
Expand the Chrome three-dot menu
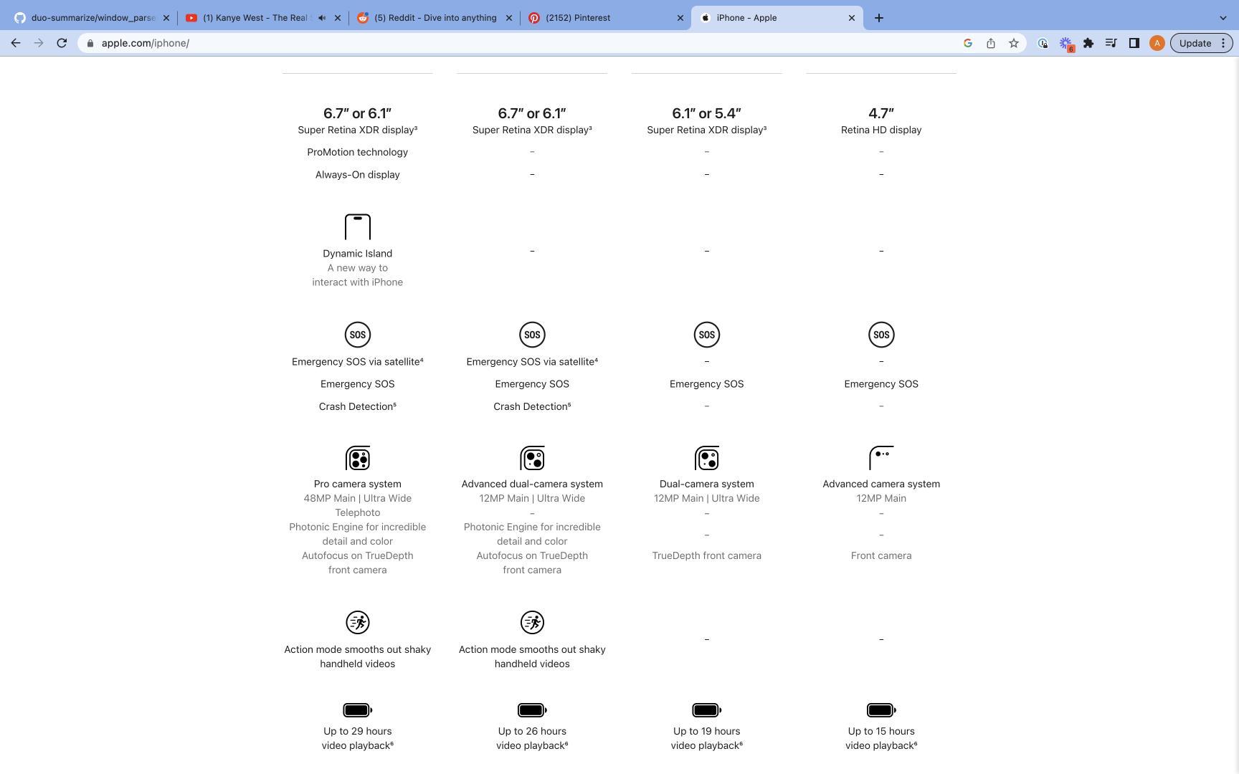[x=1223, y=43]
